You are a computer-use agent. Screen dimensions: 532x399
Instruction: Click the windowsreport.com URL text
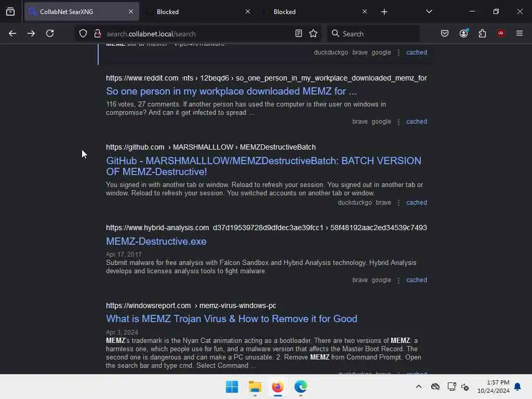click(x=191, y=305)
